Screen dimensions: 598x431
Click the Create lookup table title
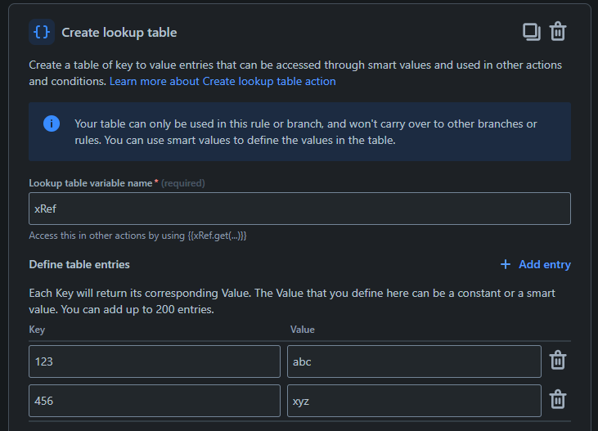pyautogui.click(x=119, y=33)
